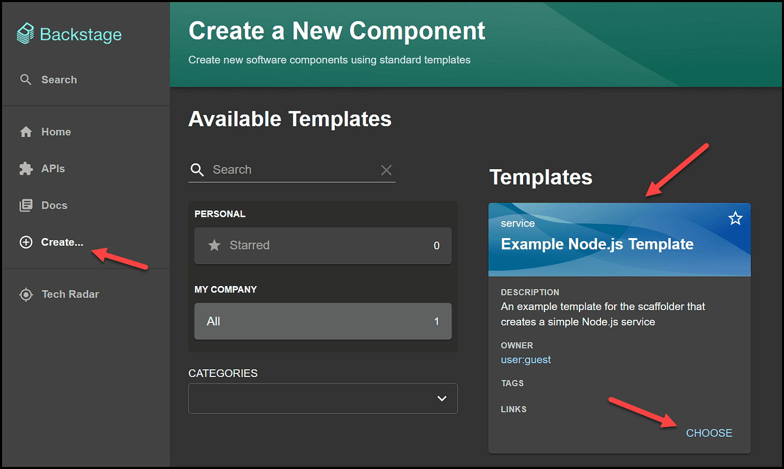
Task: Open Home from the navigation menu
Action: [56, 131]
